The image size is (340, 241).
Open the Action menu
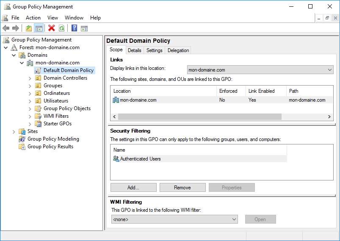coord(33,18)
